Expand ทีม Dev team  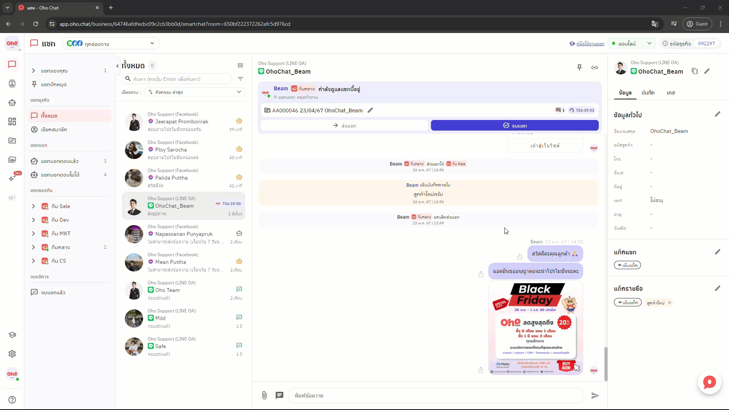33,220
